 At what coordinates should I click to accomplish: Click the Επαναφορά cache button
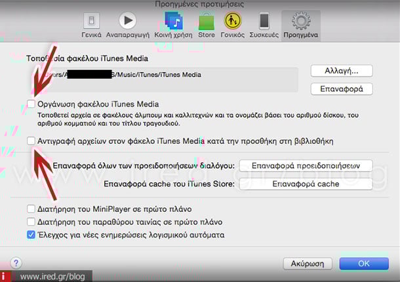click(x=306, y=184)
